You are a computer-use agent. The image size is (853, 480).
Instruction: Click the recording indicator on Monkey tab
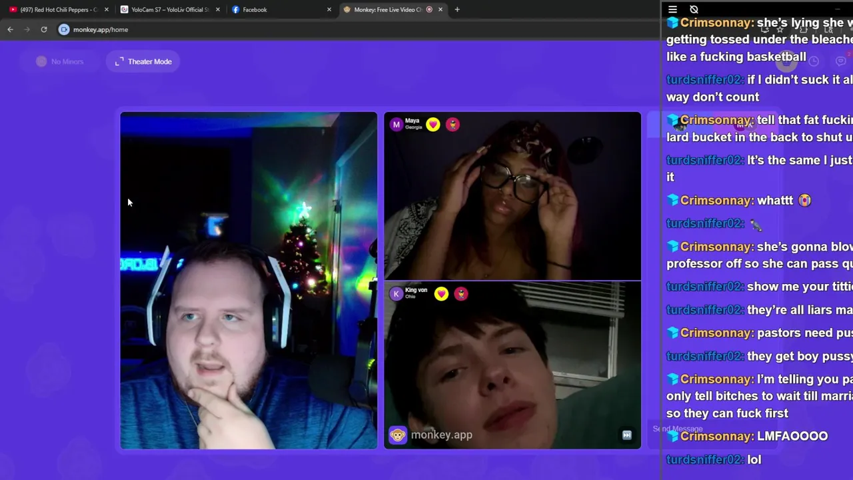point(429,9)
